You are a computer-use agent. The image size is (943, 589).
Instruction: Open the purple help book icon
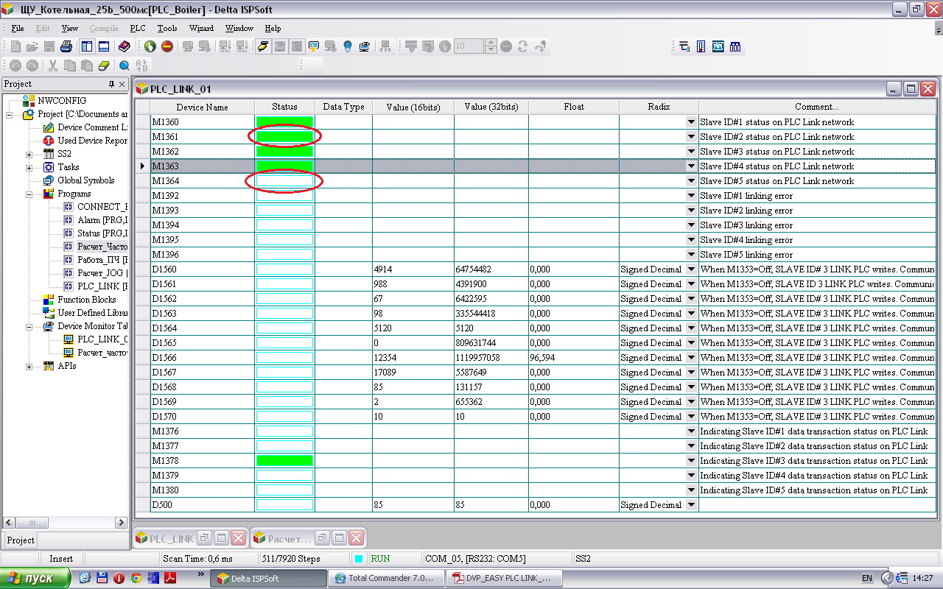[125, 46]
